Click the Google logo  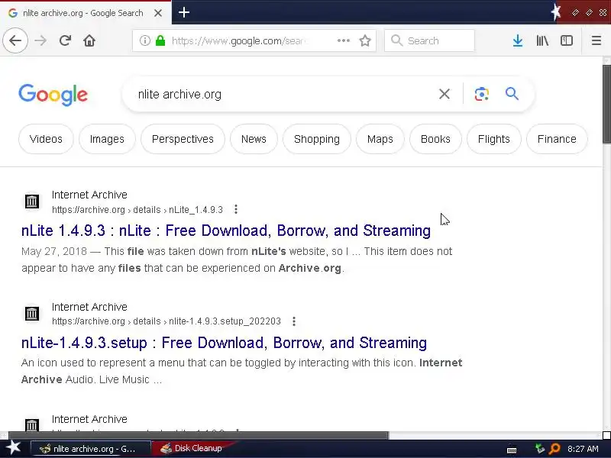click(53, 95)
